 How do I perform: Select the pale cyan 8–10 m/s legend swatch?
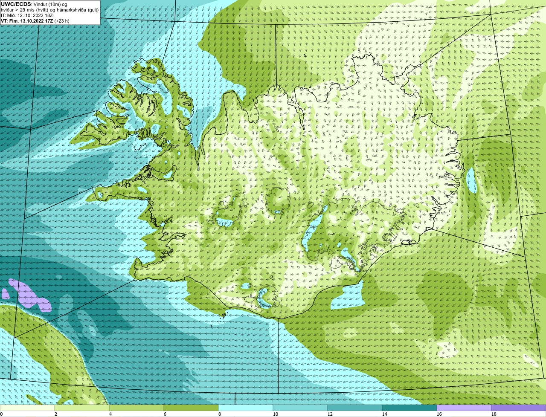point(246,408)
